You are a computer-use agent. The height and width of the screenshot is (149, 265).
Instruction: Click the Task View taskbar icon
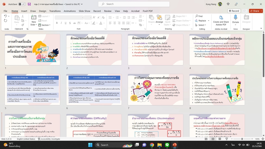(x=137, y=145)
